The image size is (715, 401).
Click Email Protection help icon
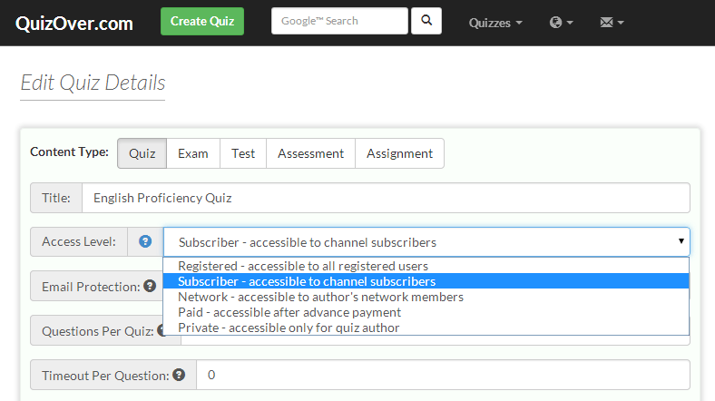(x=150, y=286)
